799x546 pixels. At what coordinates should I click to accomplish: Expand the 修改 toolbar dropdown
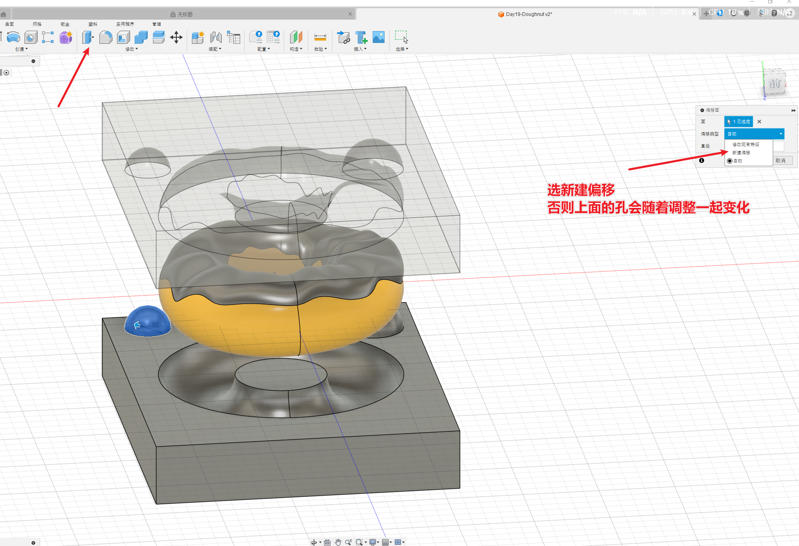pyautogui.click(x=131, y=49)
